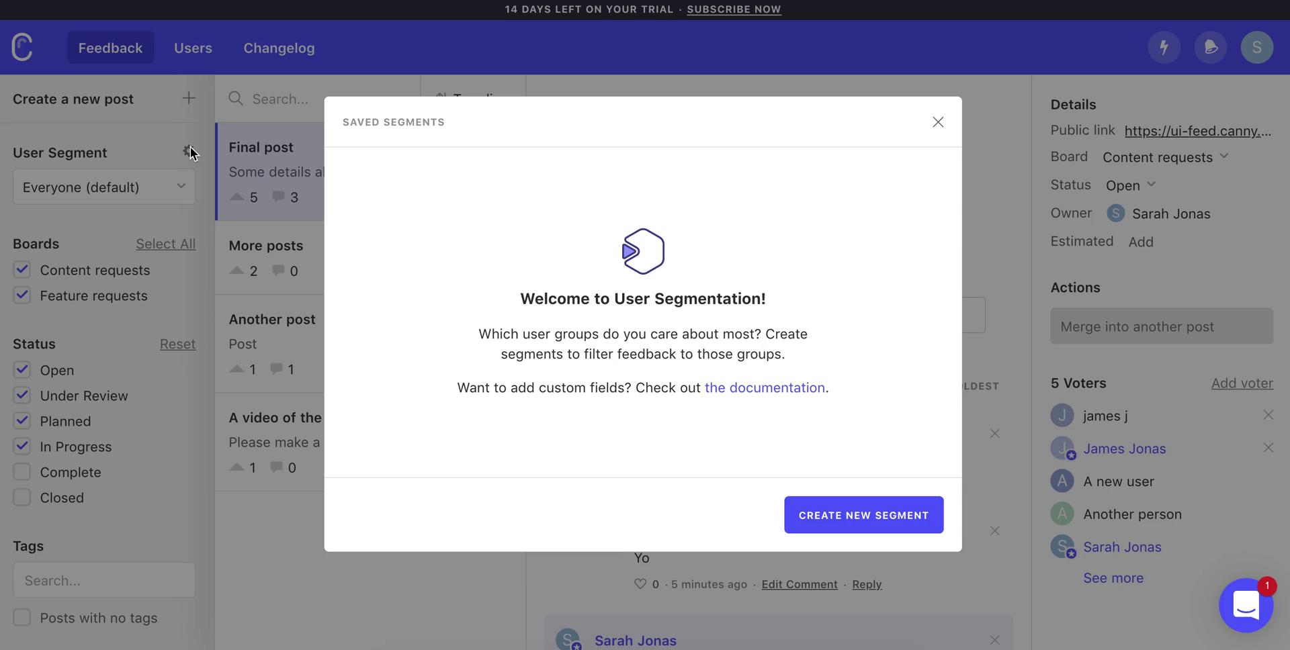Open the Board Content requests dropdown
The height and width of the screenshot is (650, 1290).
[1165, 157]
